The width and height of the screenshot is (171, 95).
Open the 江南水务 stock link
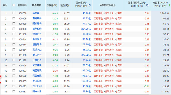[37, 60]
